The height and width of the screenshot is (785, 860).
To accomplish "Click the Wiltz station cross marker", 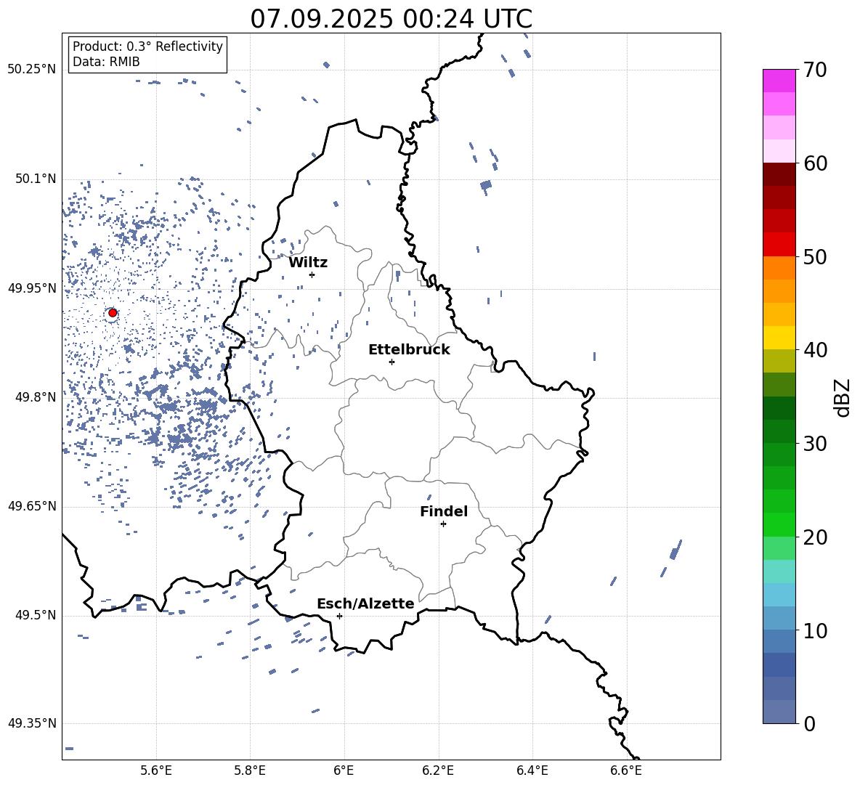I will click(x=312, y=274).
